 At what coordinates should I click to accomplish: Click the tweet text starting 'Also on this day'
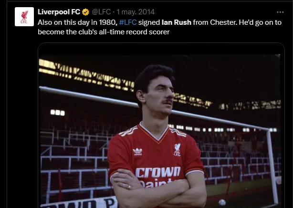click(x=159, y=27)
